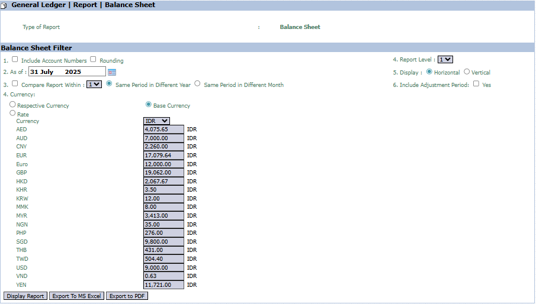Click the Display Report button
This screenshot has width=536, height=304.
(x=25, y=296)
